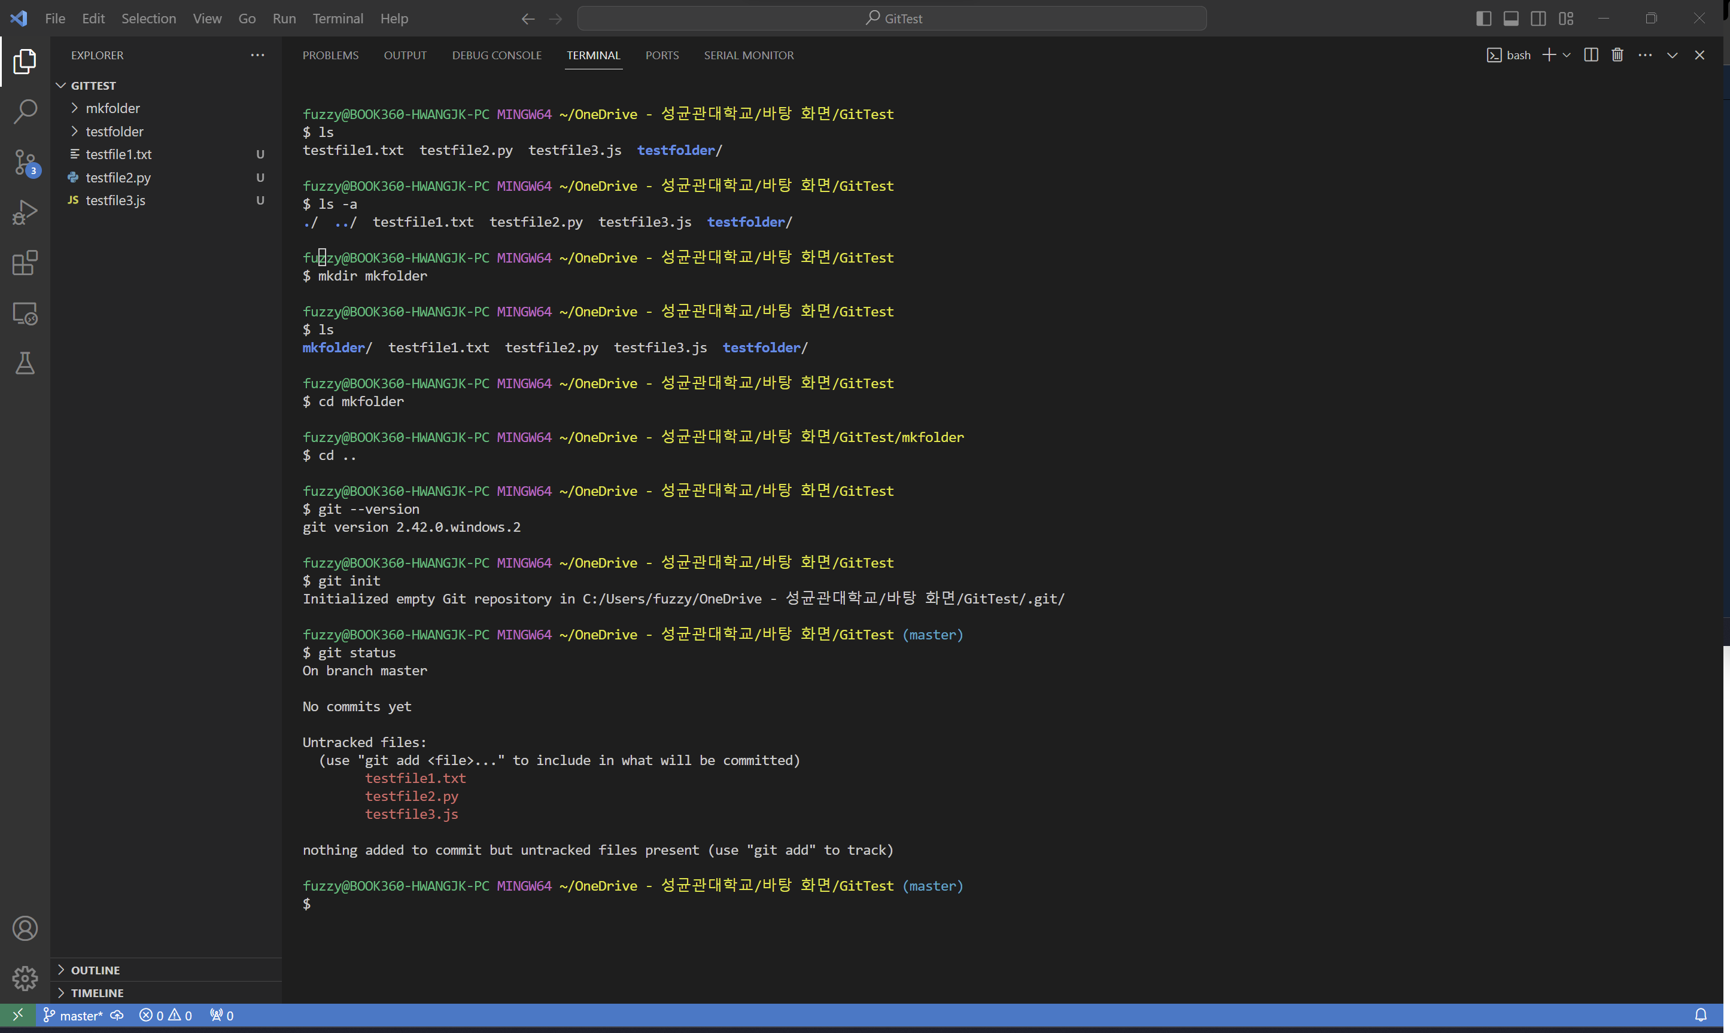Screen dimensions: 1730x1033
Task: Click master* branch indicator in status bar
Action: [73, 1015]
